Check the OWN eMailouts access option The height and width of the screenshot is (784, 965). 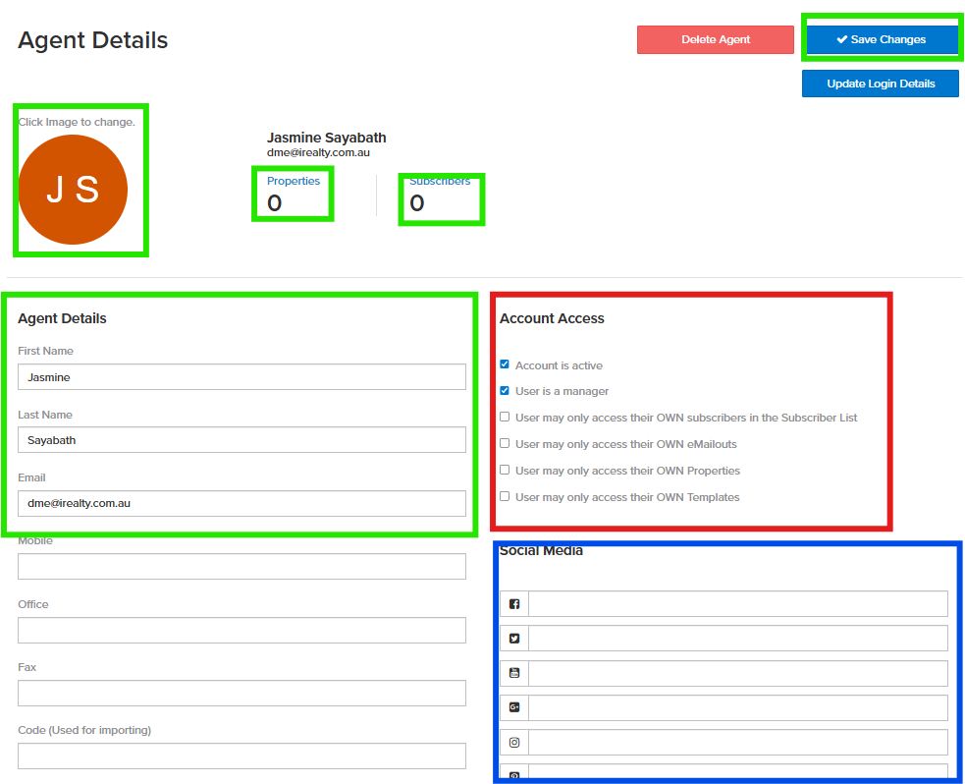click(505, 444)
